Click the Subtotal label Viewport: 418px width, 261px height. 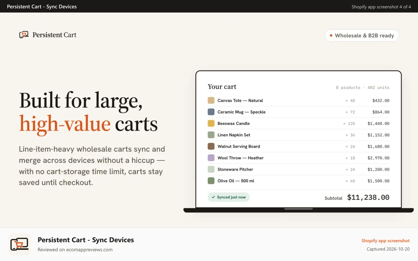click(333, 198)
